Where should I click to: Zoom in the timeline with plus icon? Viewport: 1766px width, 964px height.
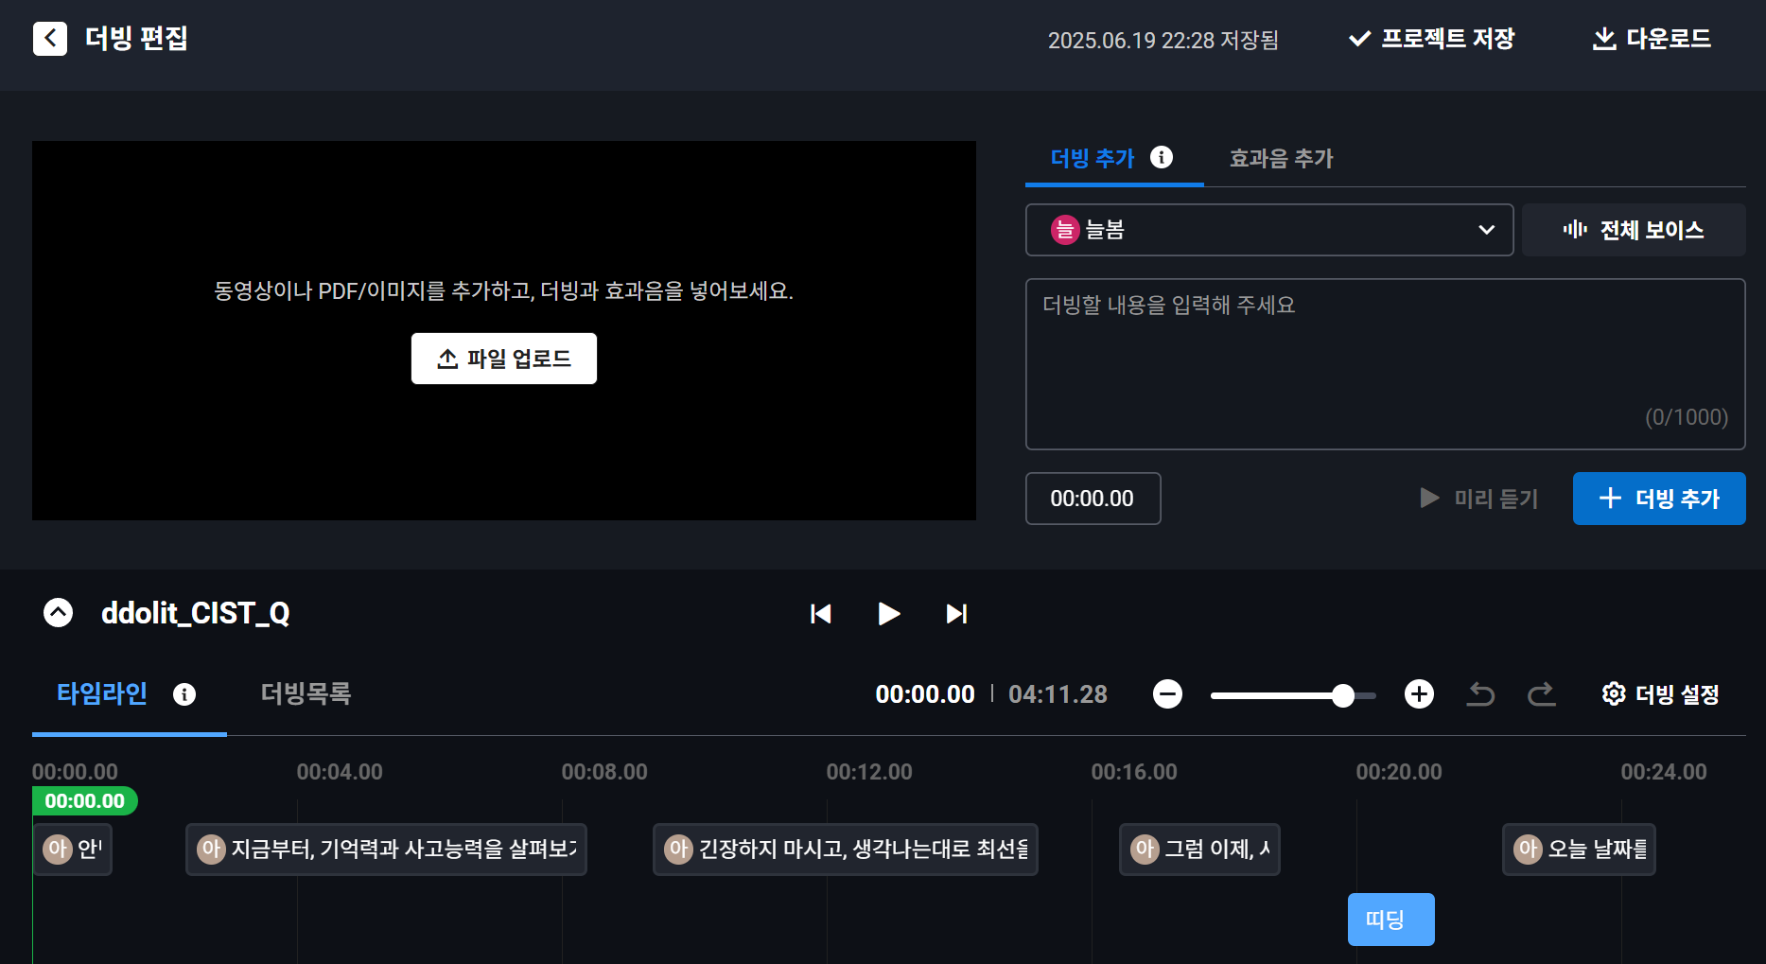point(1419,694)
